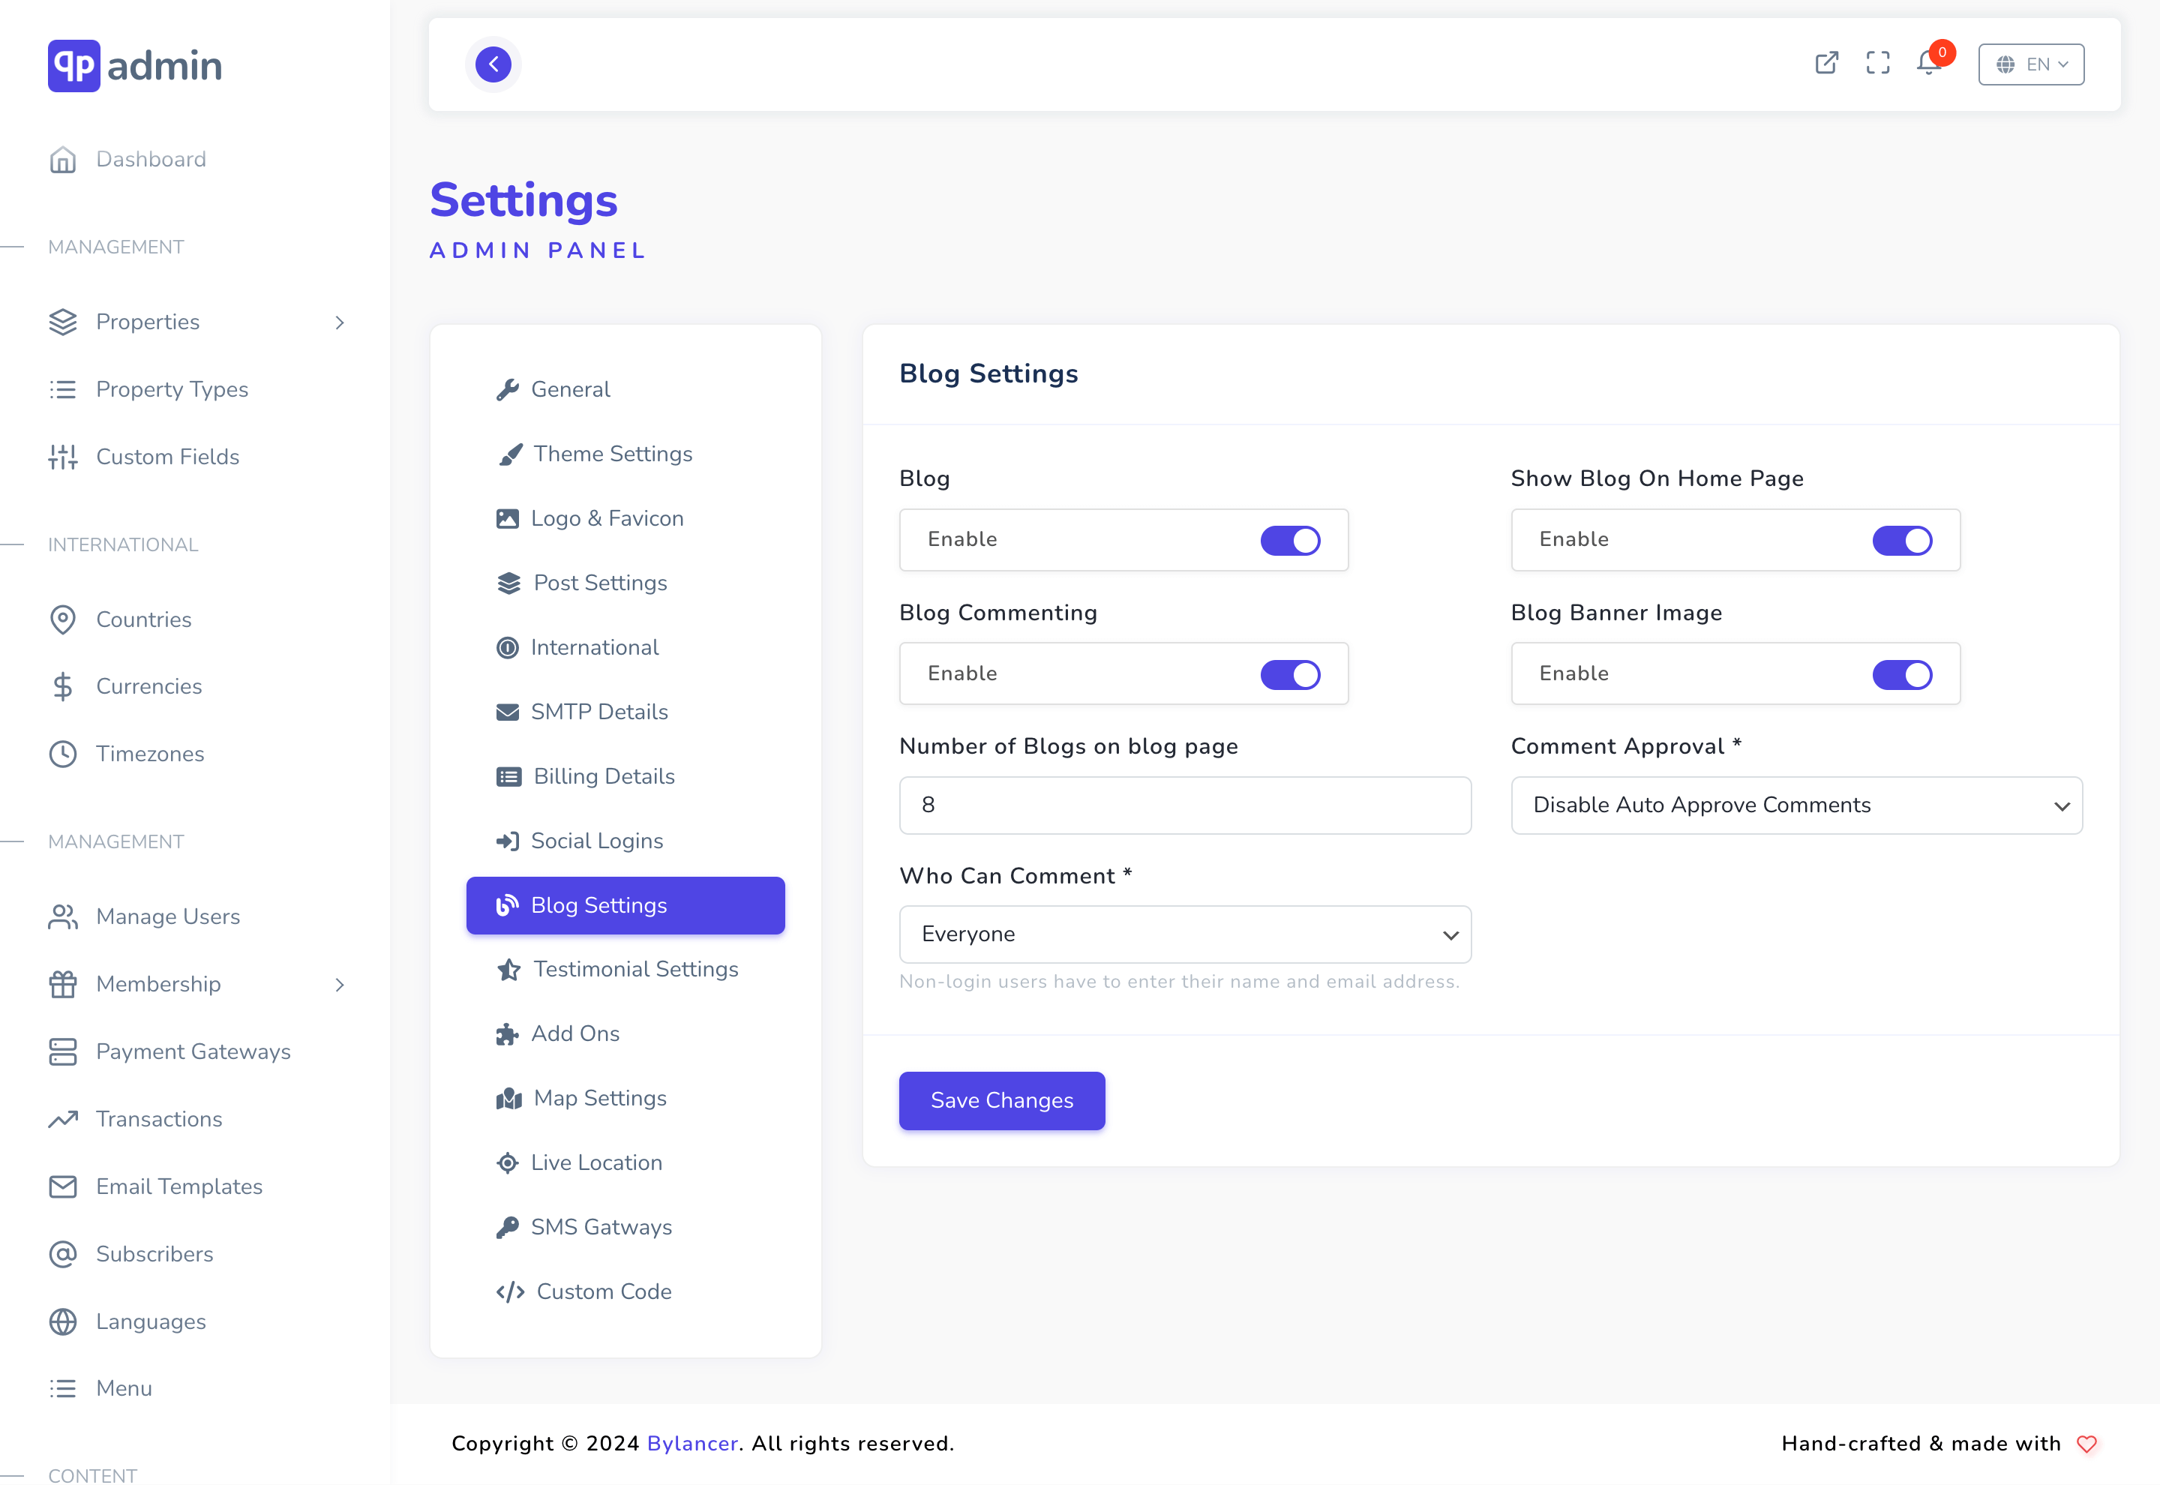Open the Bylancer link in footer
The height and width of the screenshot is (1485, 2160).
pyautogui.click(x=692, y=1444)
